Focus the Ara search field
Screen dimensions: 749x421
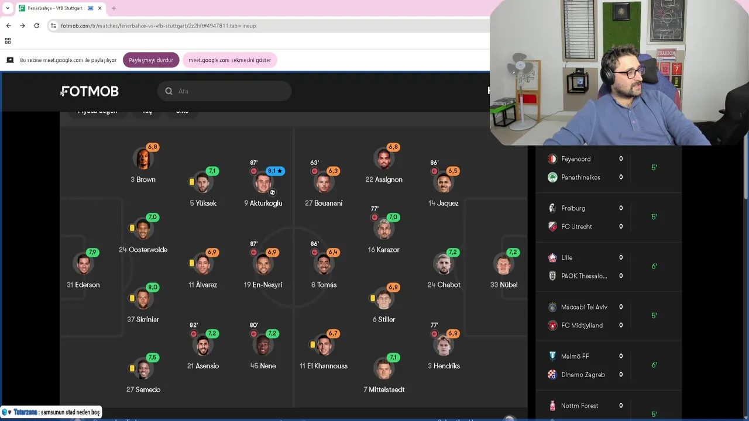pyautogui.click(x=224, y=91)
